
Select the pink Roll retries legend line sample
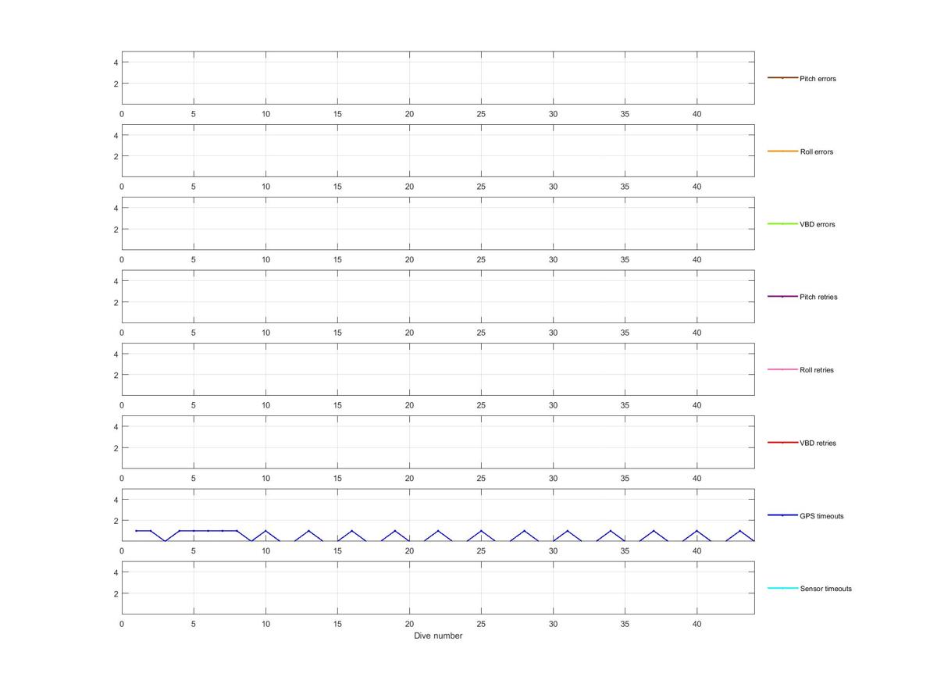pyautogui.click(x=782, y=369)
